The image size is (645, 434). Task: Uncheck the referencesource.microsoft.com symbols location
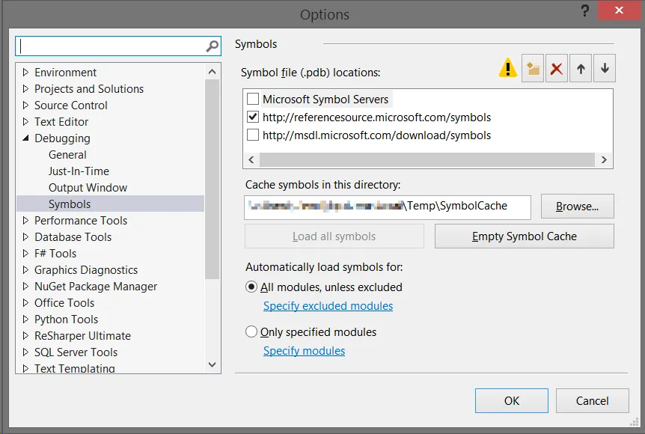(x=253, y=117)
